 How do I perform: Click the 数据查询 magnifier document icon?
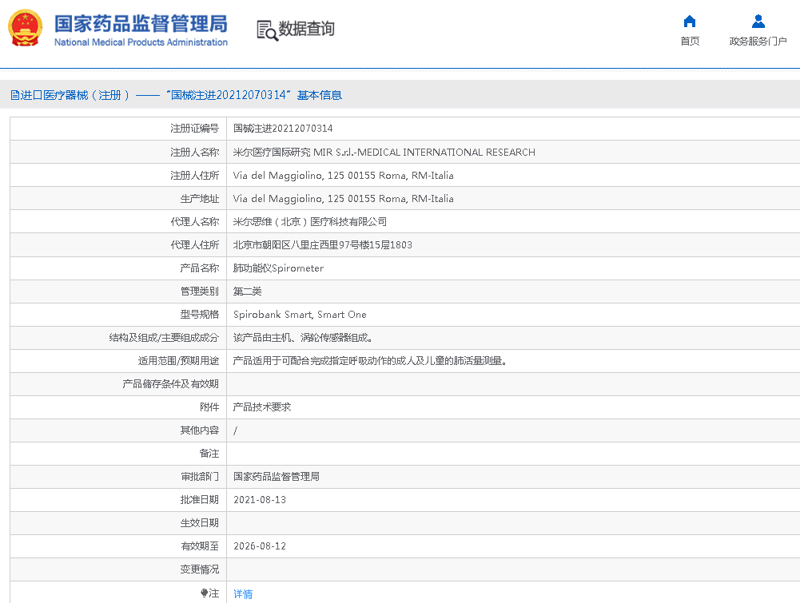click(x=266, y=30)
